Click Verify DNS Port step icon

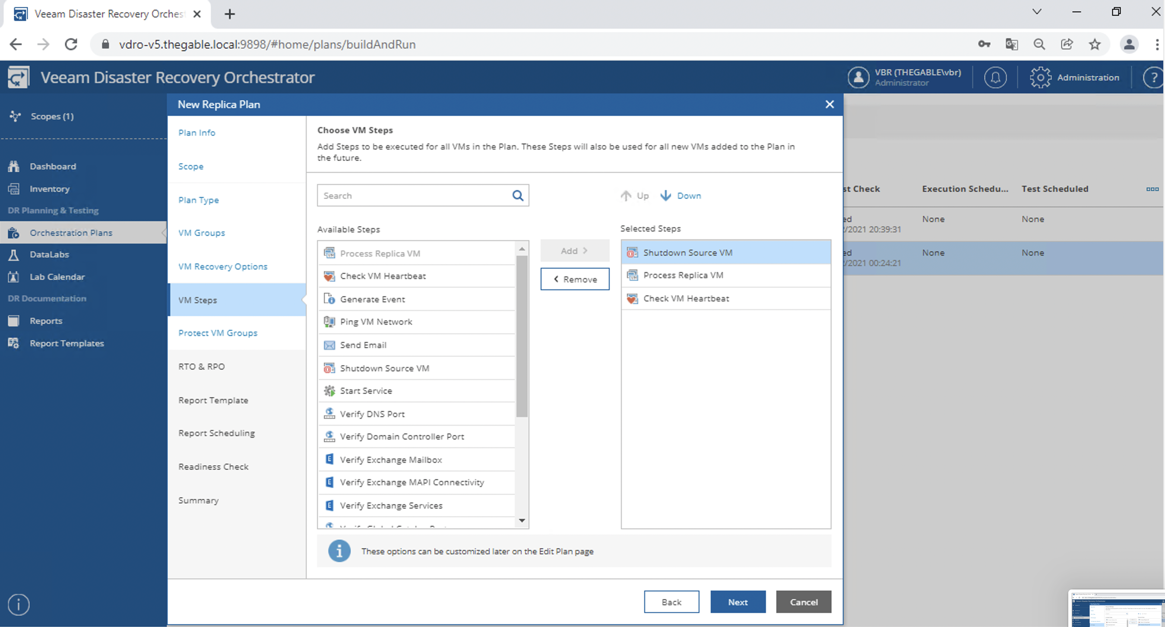[329, 414]
